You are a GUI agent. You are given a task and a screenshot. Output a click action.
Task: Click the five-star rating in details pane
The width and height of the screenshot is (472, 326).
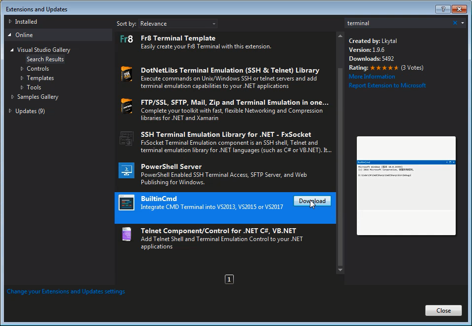coord(384,68)
